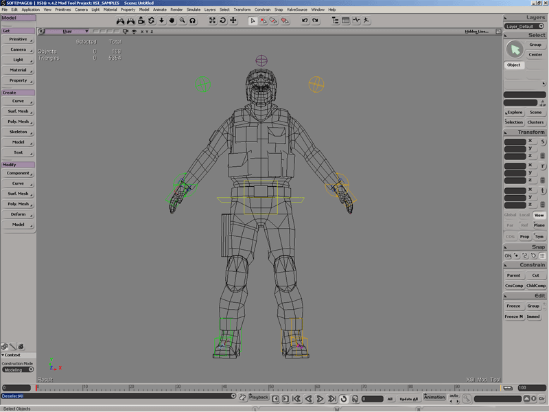Image resolution: width=549 pixels, height=412 pixels.
Task: Click the down arrow dolly tool
Action: point(161,21)
